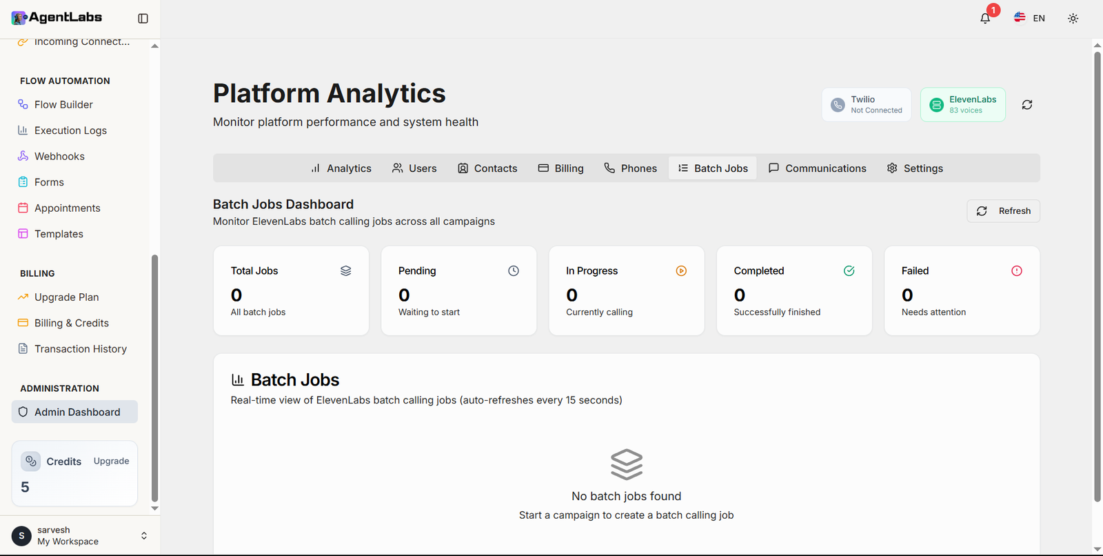The width and height of the screenshot is (1103, 556).
Task: Click the Failed alert icon
Action: (1017, 271)
